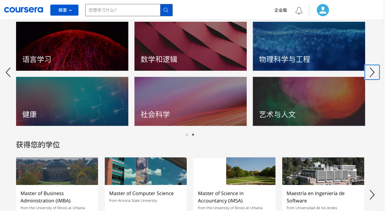385x211 pixels.
Task: Click the blue search magnifier button
Action: click(x=166, y=10)
